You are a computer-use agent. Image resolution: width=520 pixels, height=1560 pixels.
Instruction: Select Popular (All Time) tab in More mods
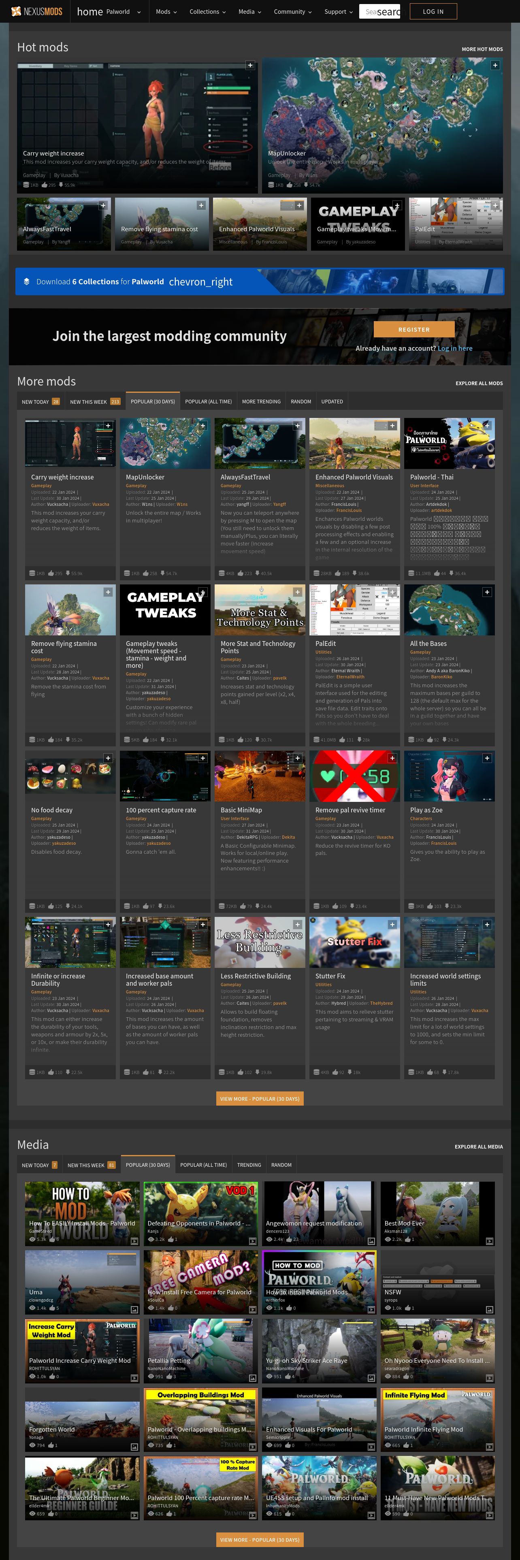pos(208,401)
